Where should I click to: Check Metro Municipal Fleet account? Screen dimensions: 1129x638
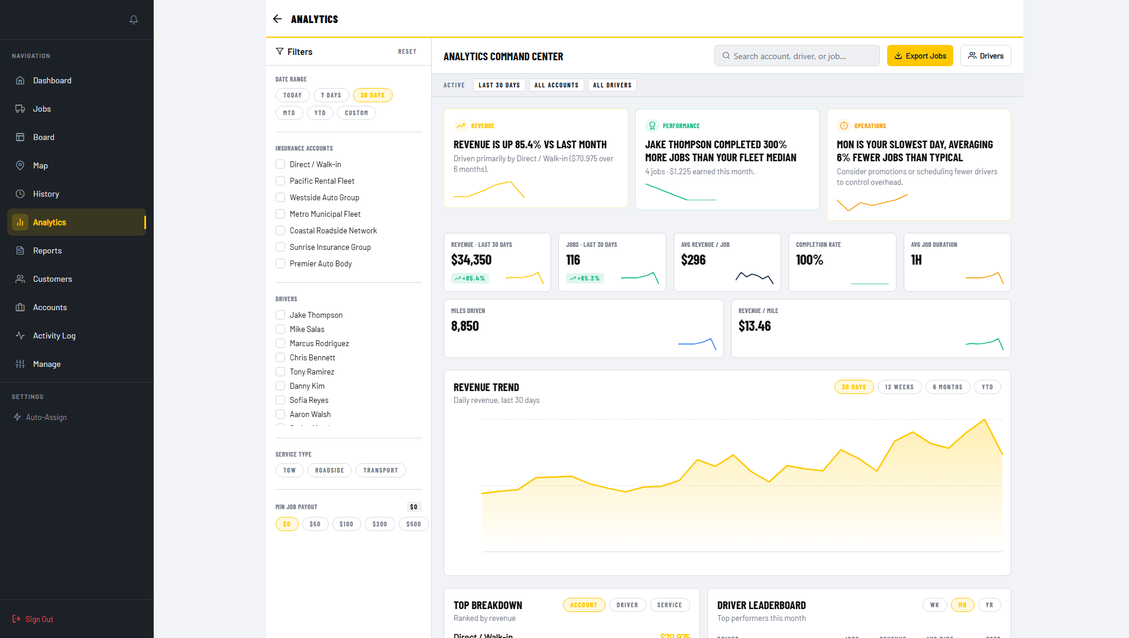click(x=280, y=214)
